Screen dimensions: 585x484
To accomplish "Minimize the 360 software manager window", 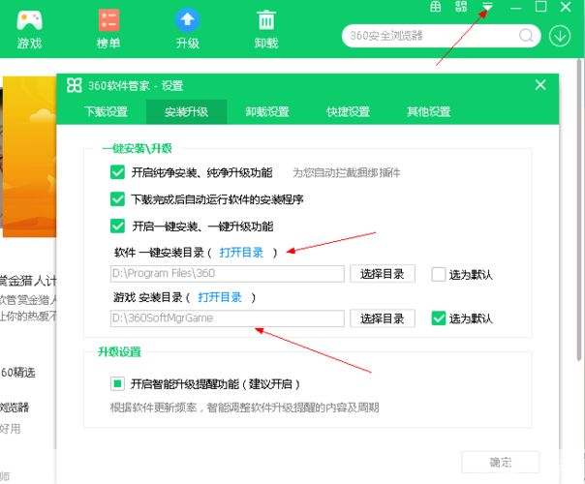I will point(515,8).
